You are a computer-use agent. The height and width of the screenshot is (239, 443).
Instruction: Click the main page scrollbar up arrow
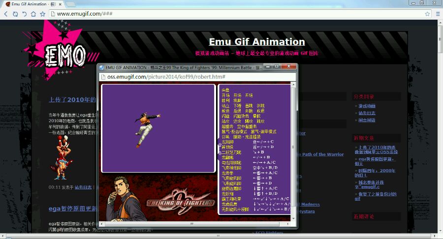pos(440,23)
